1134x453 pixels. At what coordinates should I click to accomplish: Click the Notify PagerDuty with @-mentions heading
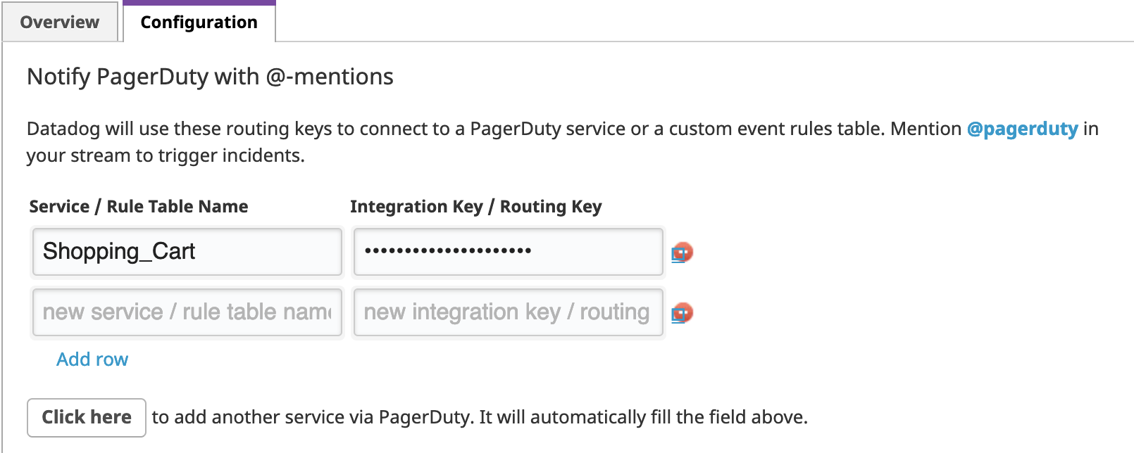tap(210, 77)
